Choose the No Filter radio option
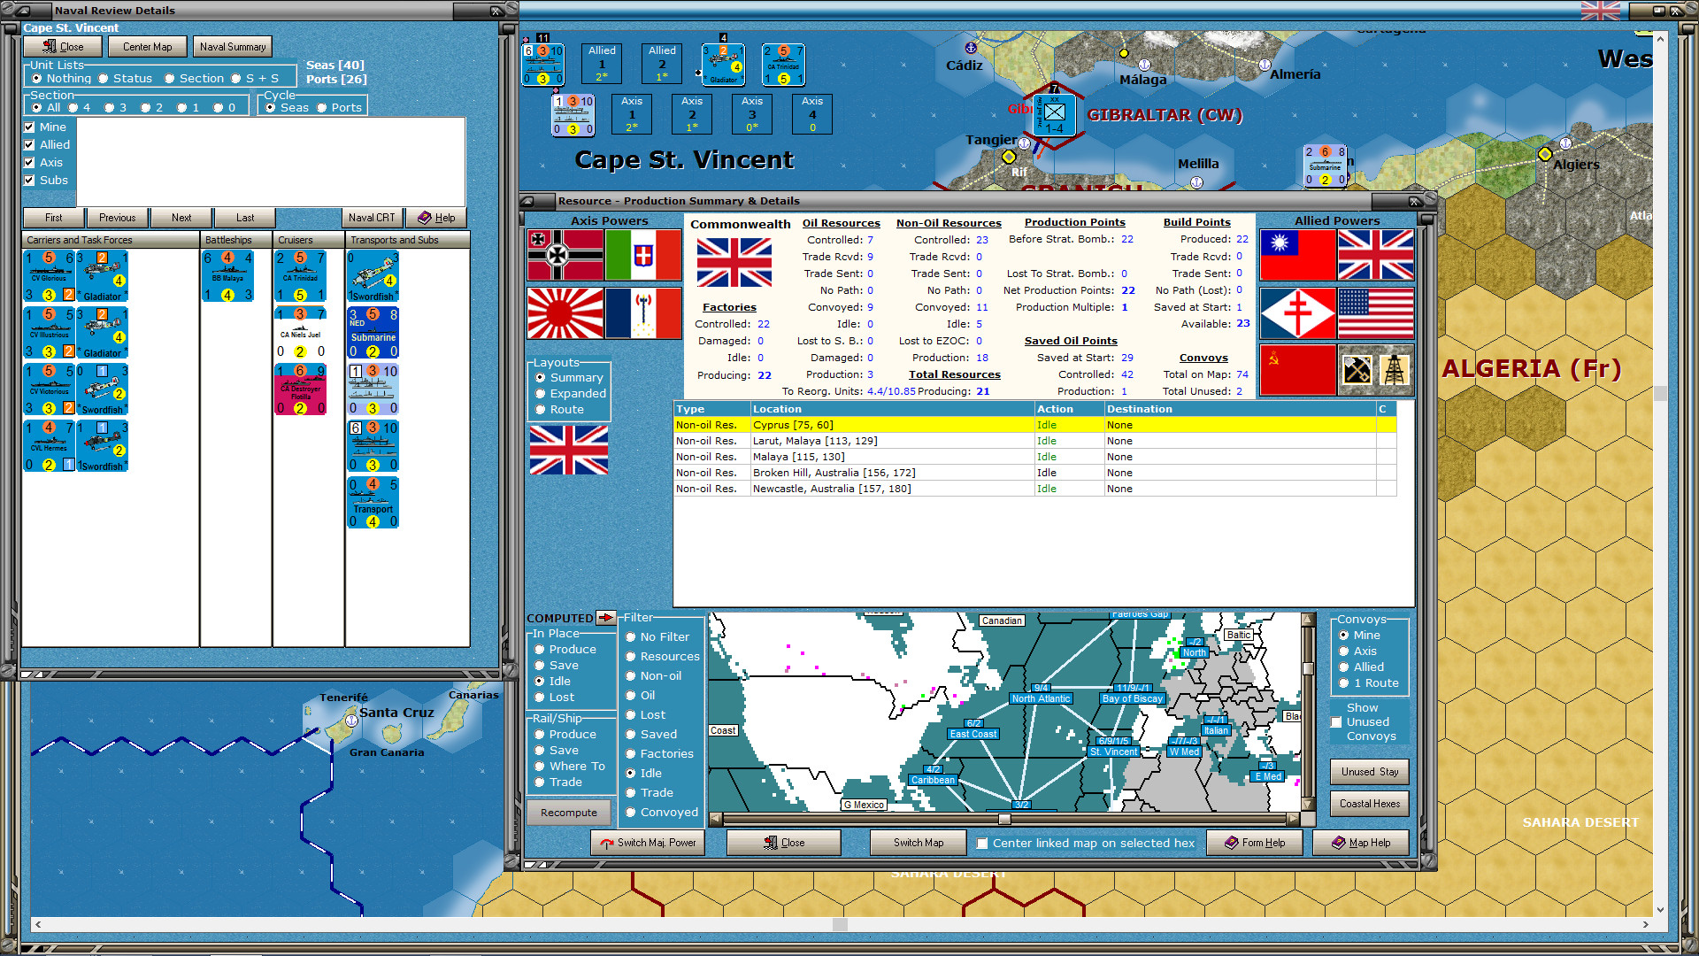 point(631,637)
